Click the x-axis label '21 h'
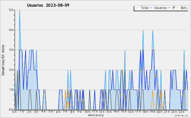The width and height of the screenshot is (191, 118). click(x=167, y=112)
